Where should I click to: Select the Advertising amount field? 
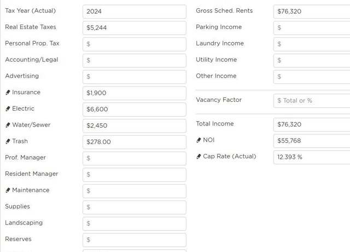click(x=135, y=77)
